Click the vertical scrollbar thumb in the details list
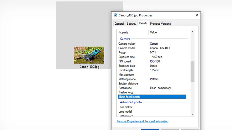Viewport: 232px width, 130px height. pyautogui.click(x=192, y=72)
